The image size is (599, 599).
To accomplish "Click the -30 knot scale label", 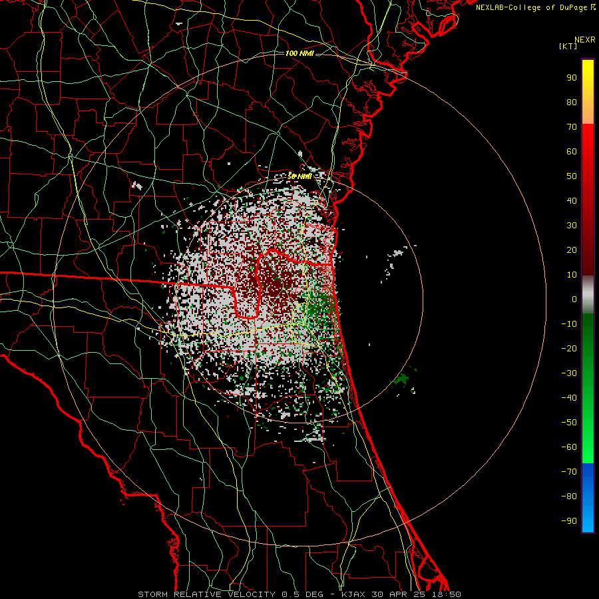I will pos(569,373).
